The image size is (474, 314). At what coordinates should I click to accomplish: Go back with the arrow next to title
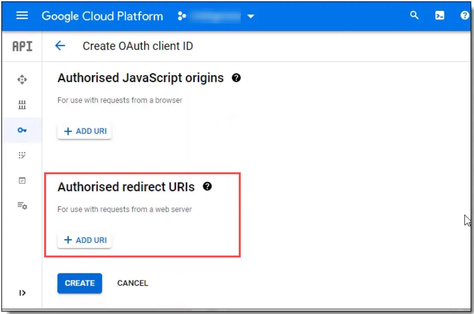[x=60, y=46]
